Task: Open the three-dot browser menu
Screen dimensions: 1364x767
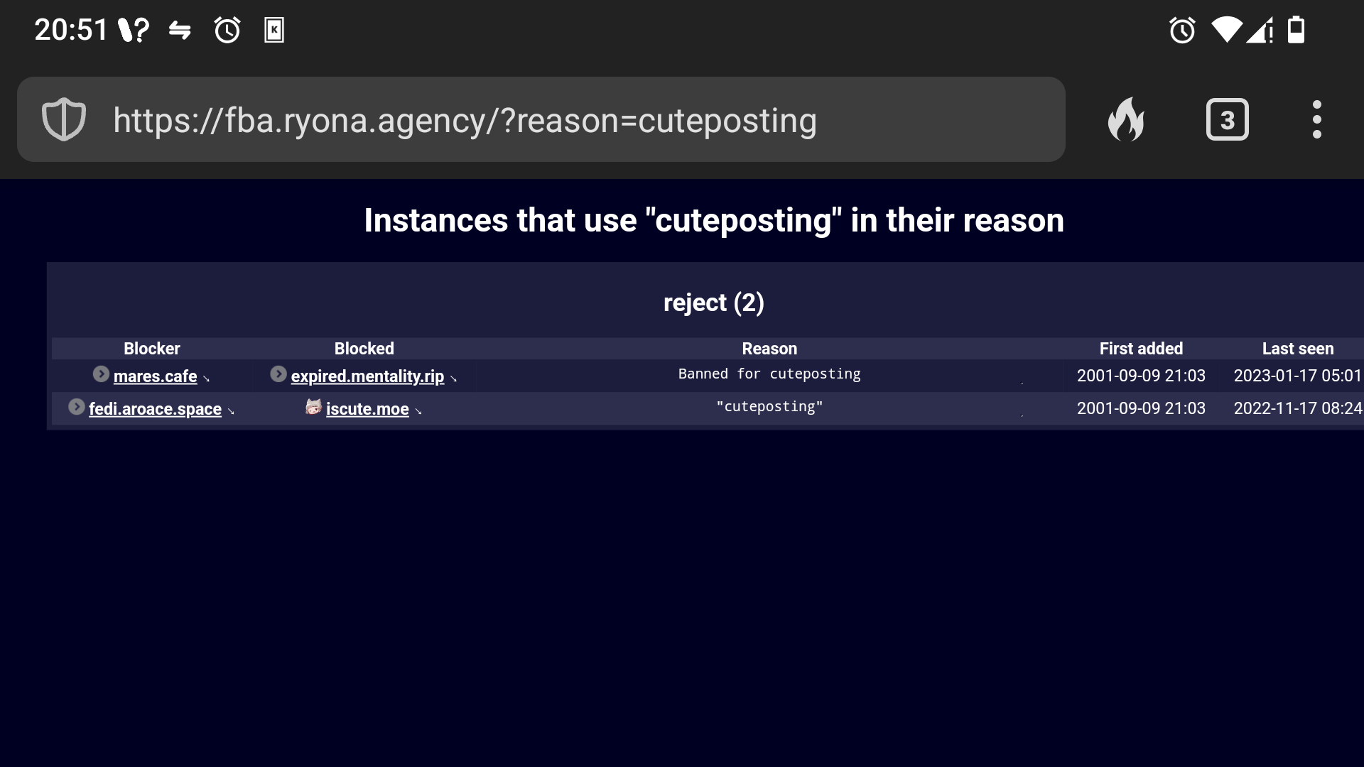Action: tap(1316, 119)
